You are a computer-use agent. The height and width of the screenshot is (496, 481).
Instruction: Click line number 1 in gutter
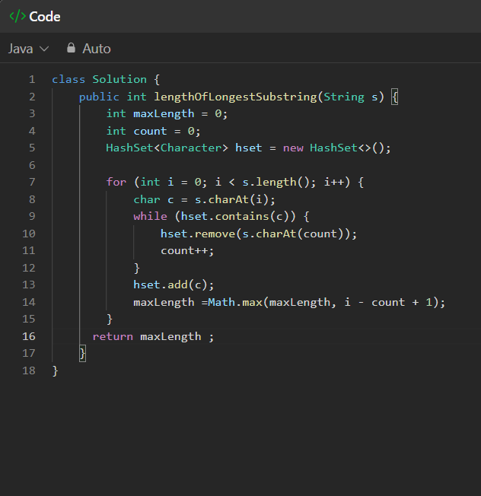pyautogui.click(x=32, y=79)
